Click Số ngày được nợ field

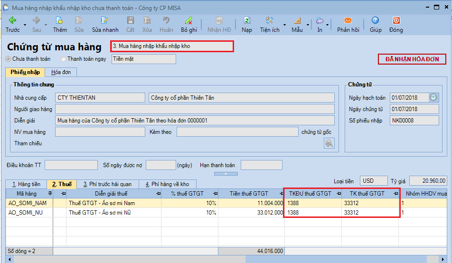pos(161,165)
